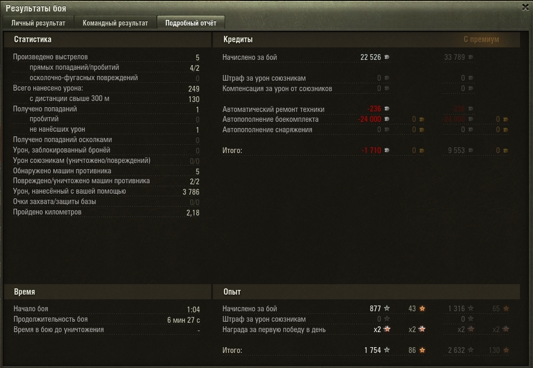This screenshot has width=533, height=368.
Task: Close the Результаты боя window
Action: pos(525,7)
